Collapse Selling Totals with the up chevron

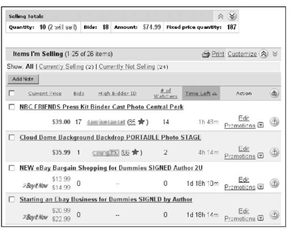point(220,16)
